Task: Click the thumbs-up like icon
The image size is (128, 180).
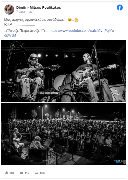Action: point(6,173)
